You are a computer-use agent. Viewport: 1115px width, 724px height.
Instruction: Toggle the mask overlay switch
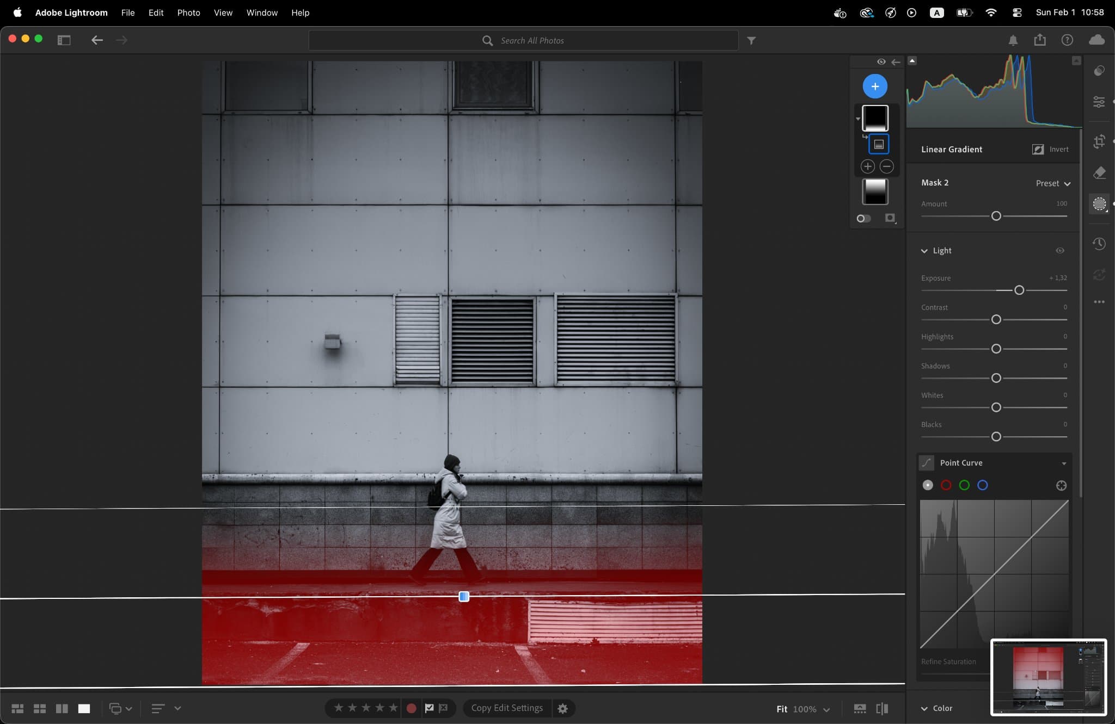pos(863,218)
